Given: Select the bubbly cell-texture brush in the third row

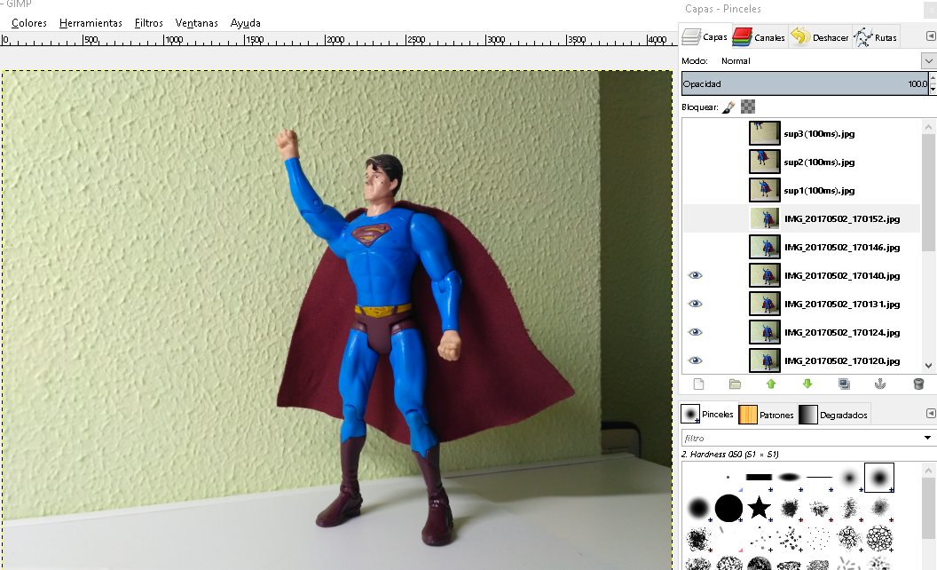Looking at the screenshot, I should click(879, 538).
